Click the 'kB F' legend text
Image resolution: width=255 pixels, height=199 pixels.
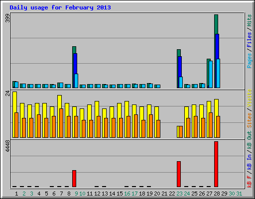click(250, 182)
